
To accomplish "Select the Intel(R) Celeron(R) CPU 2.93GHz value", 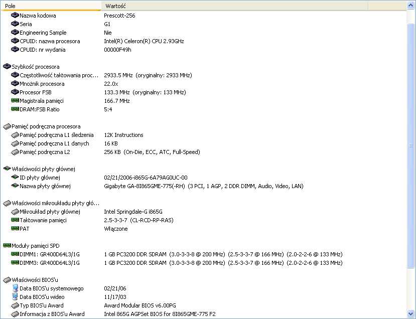I will click(144, 41).
